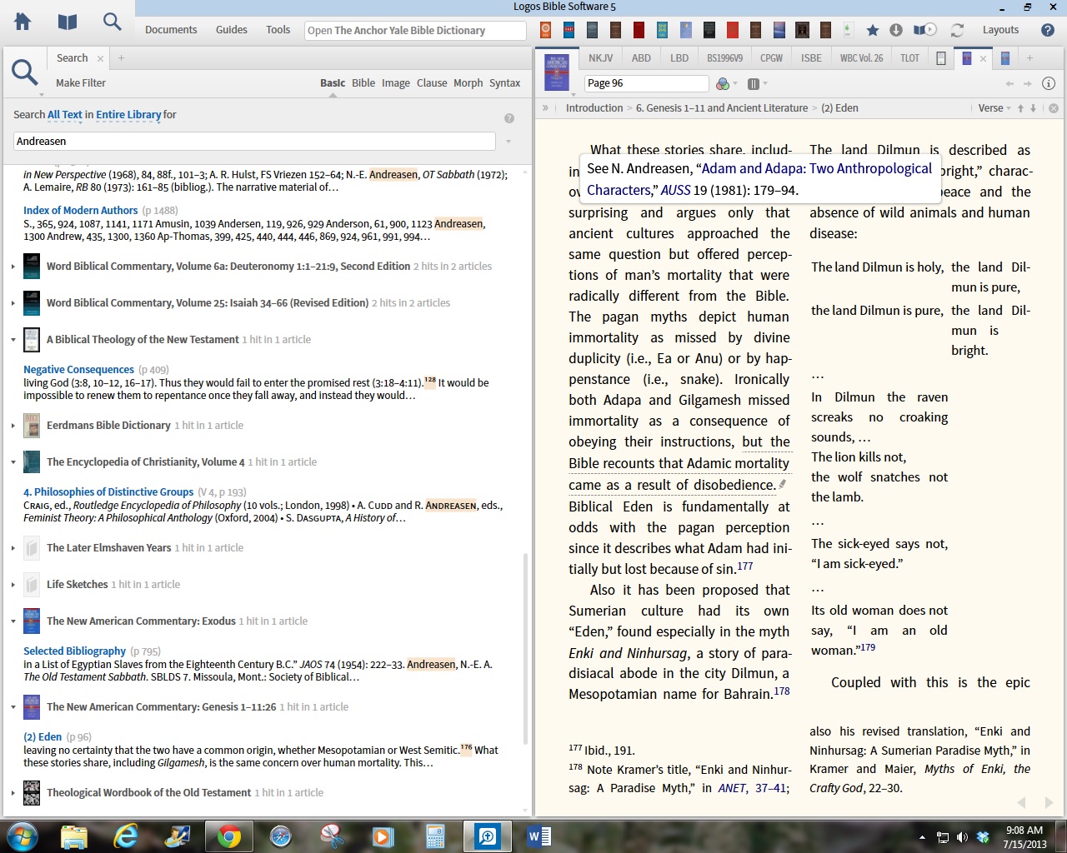Open the downloads arrow icon
The image size is (1067, 853).
click(896, 30)
